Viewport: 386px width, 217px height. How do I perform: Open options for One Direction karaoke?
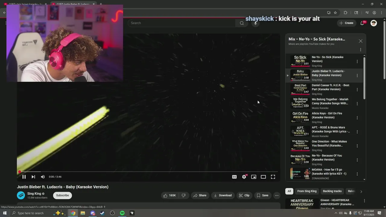pos(357,146)
